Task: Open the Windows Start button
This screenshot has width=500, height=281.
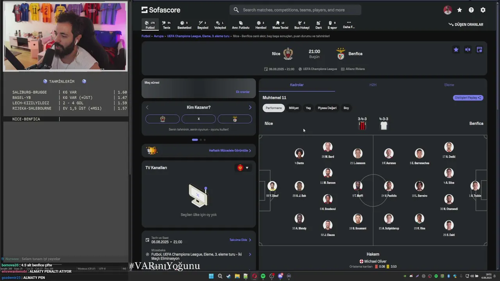Action: pos(211,276)
